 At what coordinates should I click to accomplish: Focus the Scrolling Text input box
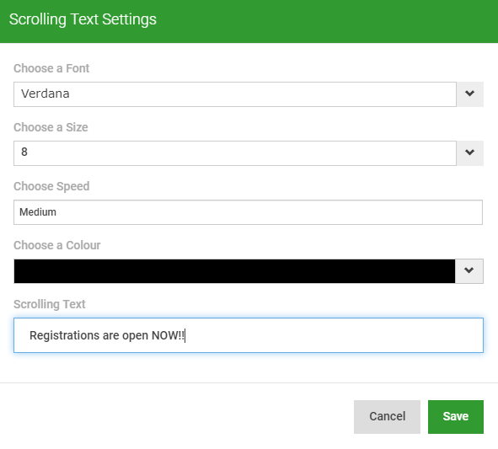pos(249,335)
